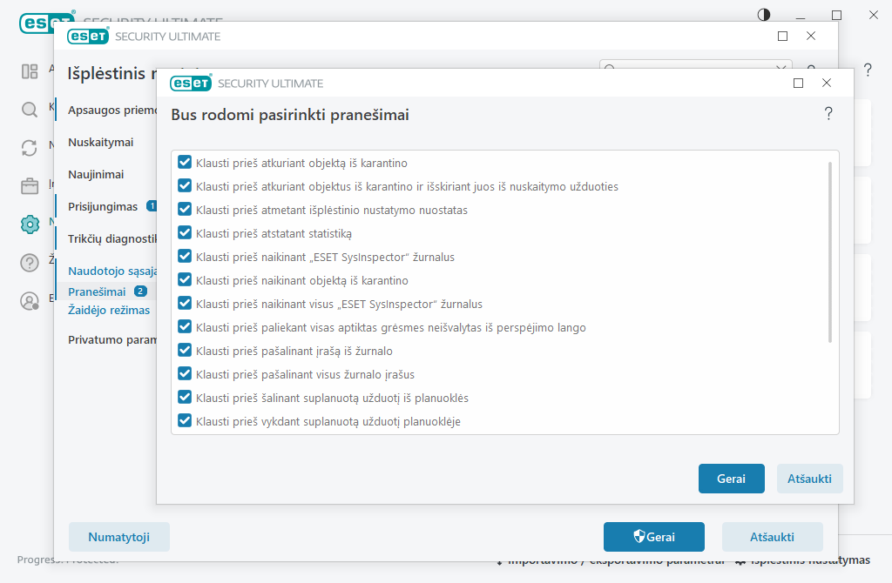Open the help question-mark sidebar icon

[x=29, y=263]
